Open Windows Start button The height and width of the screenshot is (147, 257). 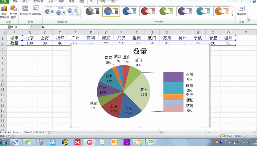point(4,142)
